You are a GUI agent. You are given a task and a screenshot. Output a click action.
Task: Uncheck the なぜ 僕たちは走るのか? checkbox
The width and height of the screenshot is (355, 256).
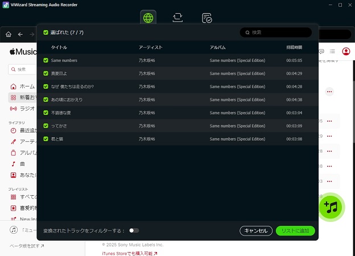click(x=46, y=86)
